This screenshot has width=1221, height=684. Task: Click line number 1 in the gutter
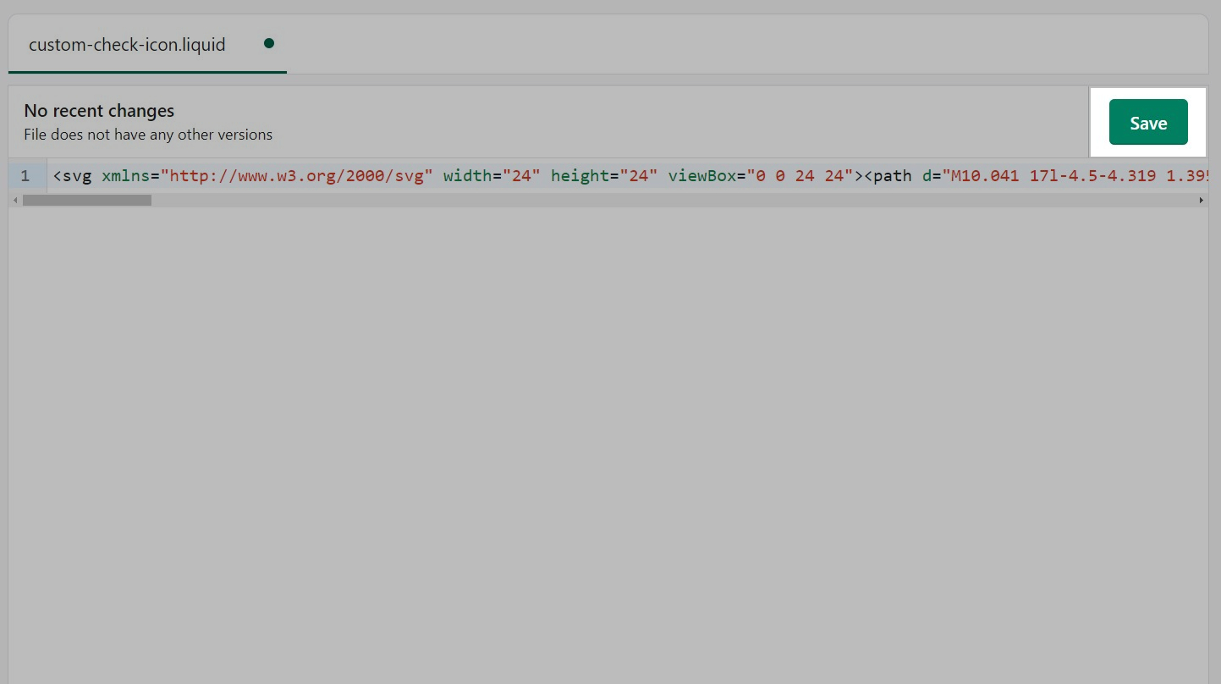click(25, 176)
